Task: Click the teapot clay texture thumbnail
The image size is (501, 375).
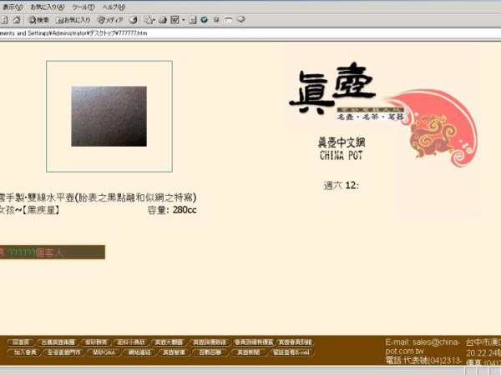Action: point(109,116)
